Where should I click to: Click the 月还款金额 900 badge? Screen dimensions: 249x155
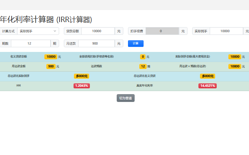(51, 66)
